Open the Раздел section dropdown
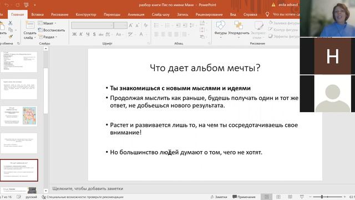This screenshot has height=200, width=355. point(48,37)
